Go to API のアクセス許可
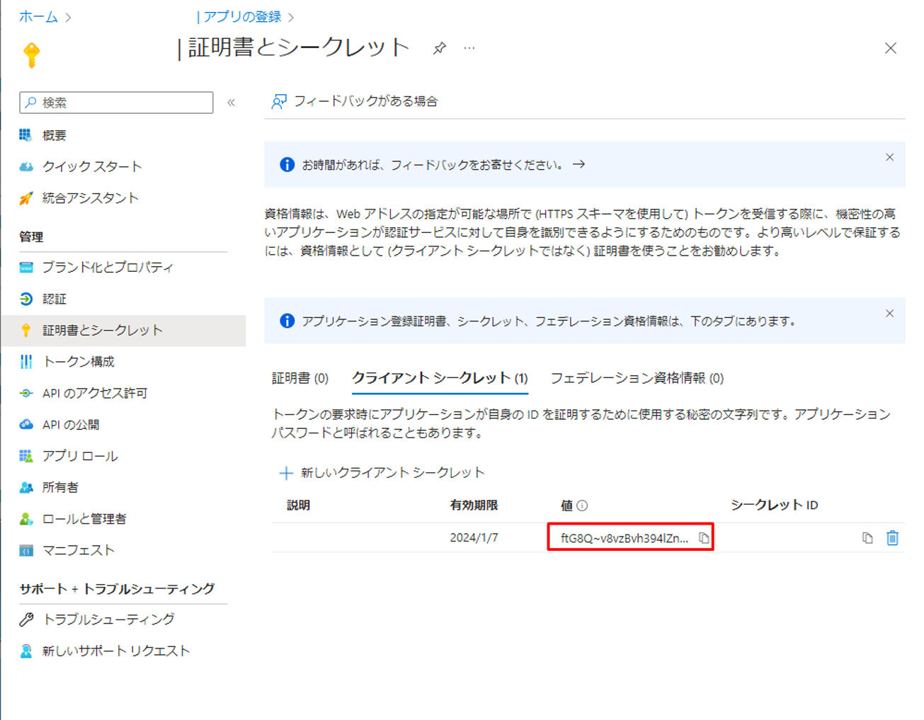 click(x=94, y=393)
